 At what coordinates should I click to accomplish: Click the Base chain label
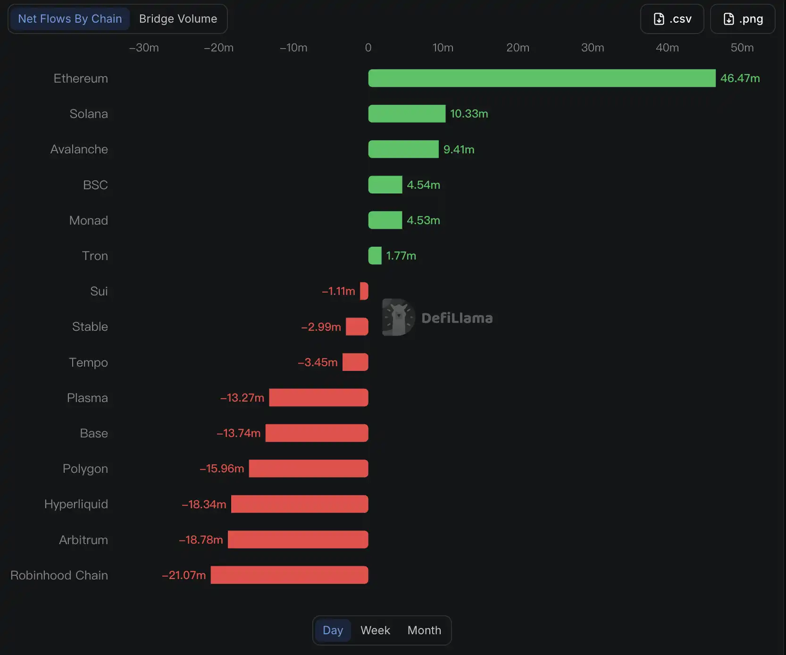(94, 433)
